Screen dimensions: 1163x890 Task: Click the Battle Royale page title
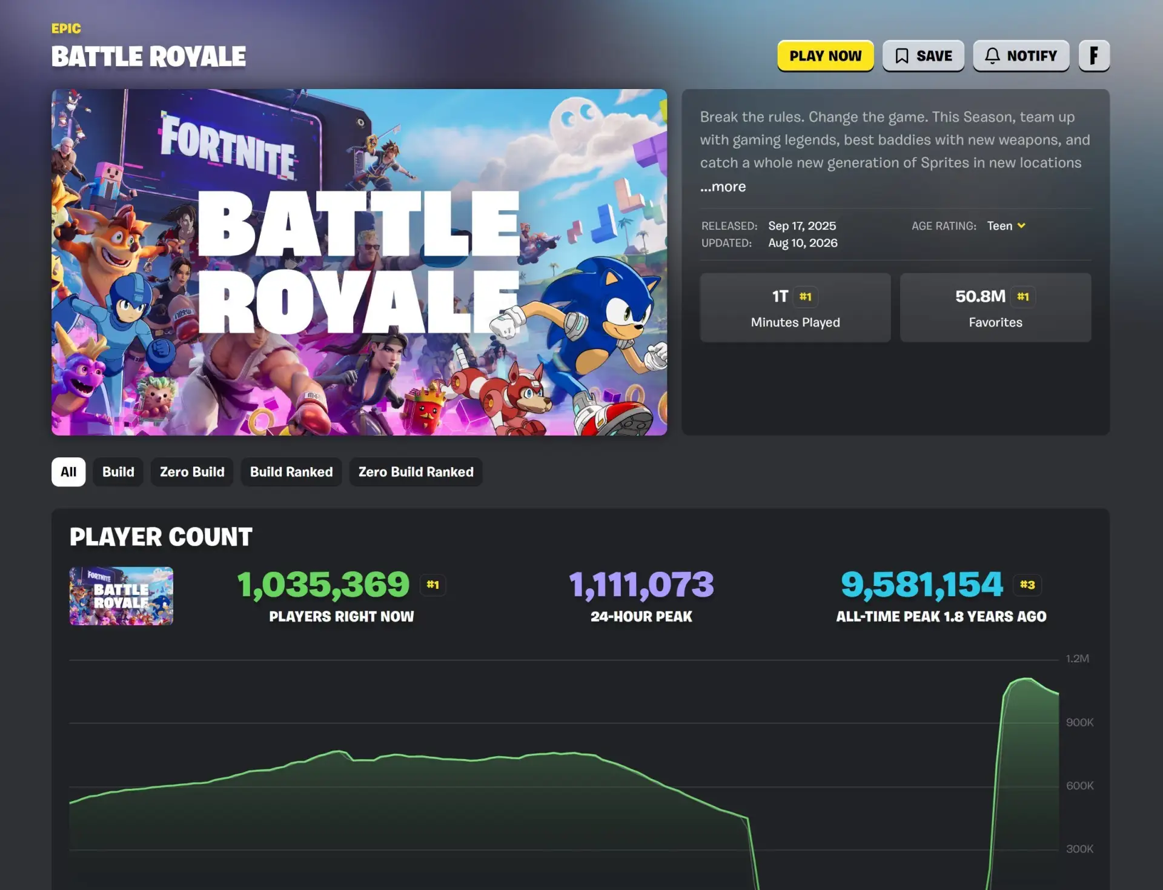[x=148, y=56]
